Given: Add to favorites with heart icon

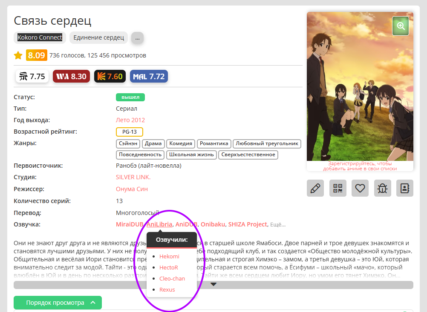Looking at the screenshot, I should pos(360,188).
